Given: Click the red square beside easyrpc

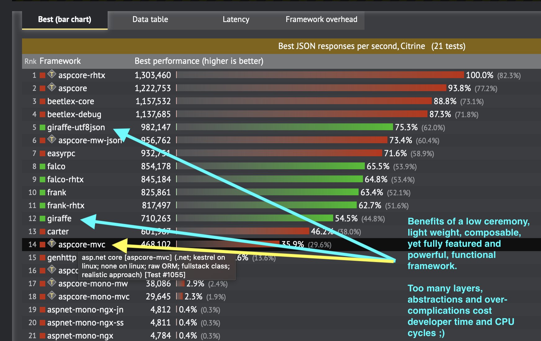Looking at the screenshot, I should click(x=42, y=153).
